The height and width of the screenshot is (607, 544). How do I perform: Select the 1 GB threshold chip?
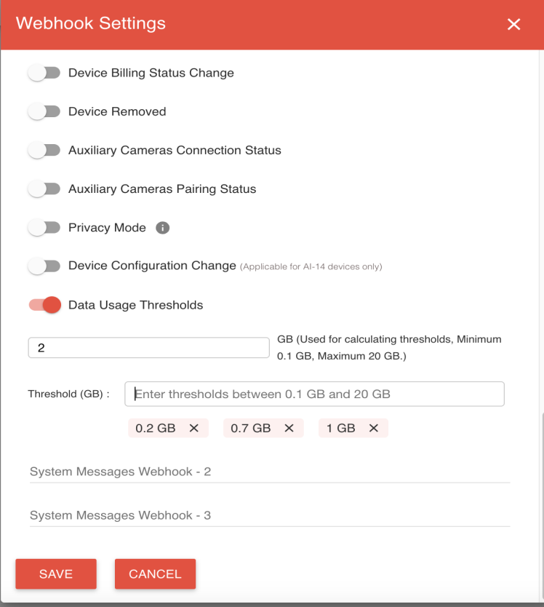[x=341, y=428]
